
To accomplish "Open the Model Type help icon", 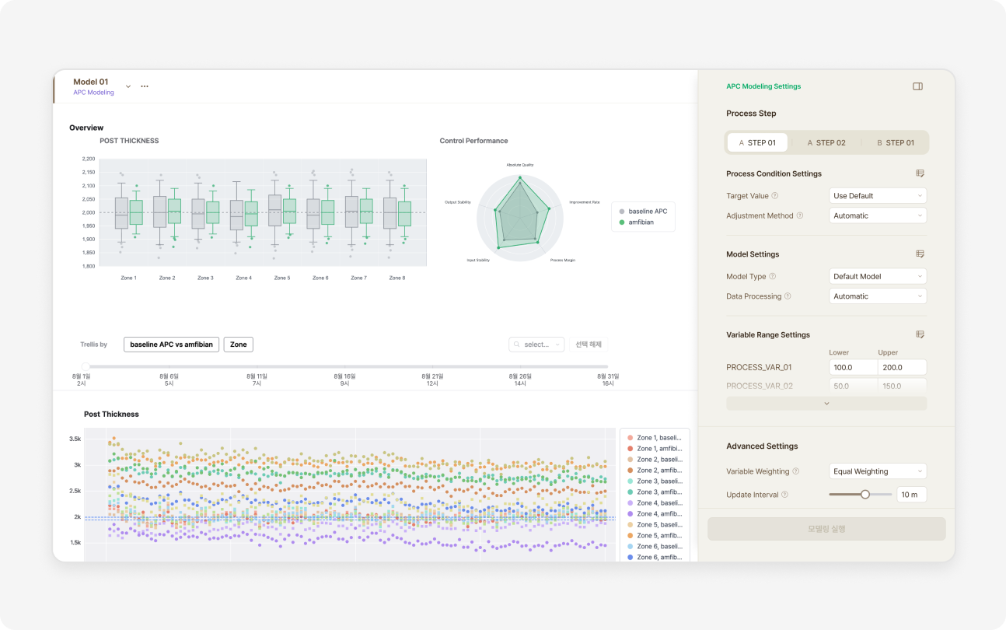I will (x=772, y=276).
